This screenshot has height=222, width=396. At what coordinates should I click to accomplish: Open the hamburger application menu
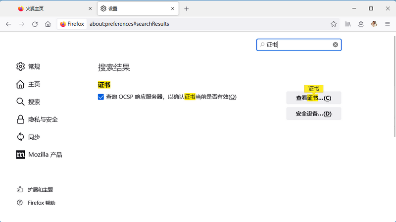click(x=388, y=24)
